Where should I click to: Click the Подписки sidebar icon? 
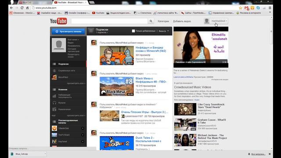pyautogui.click(x=54, y=64)
